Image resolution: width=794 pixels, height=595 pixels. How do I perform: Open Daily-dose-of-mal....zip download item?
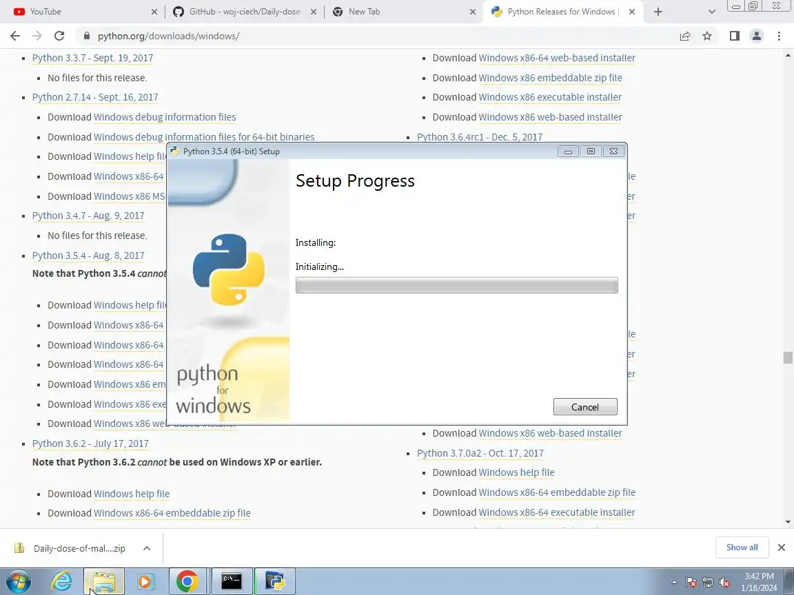click(71, 548)
